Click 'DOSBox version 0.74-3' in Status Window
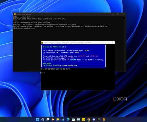The width and height of the screenshot is (147, 122). click(x=23, y=17)
